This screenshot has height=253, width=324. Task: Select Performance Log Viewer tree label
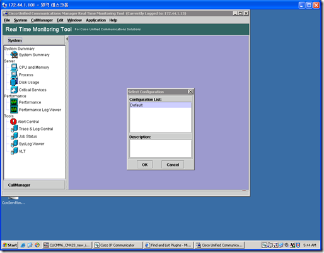click(40, 110)
